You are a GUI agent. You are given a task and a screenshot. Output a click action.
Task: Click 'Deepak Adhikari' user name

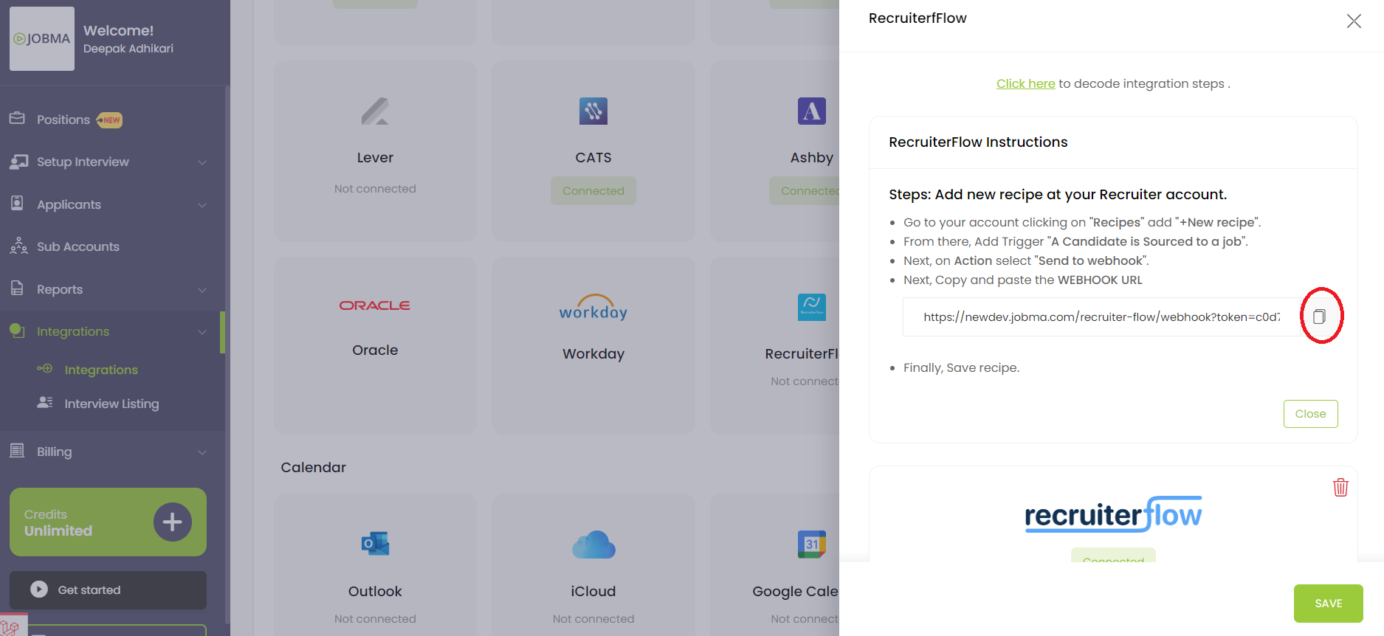click(x=128, y=49)
